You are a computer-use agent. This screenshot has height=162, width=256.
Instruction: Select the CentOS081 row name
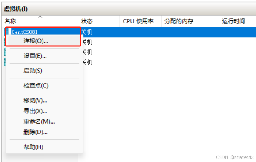(x=24, y=32)
